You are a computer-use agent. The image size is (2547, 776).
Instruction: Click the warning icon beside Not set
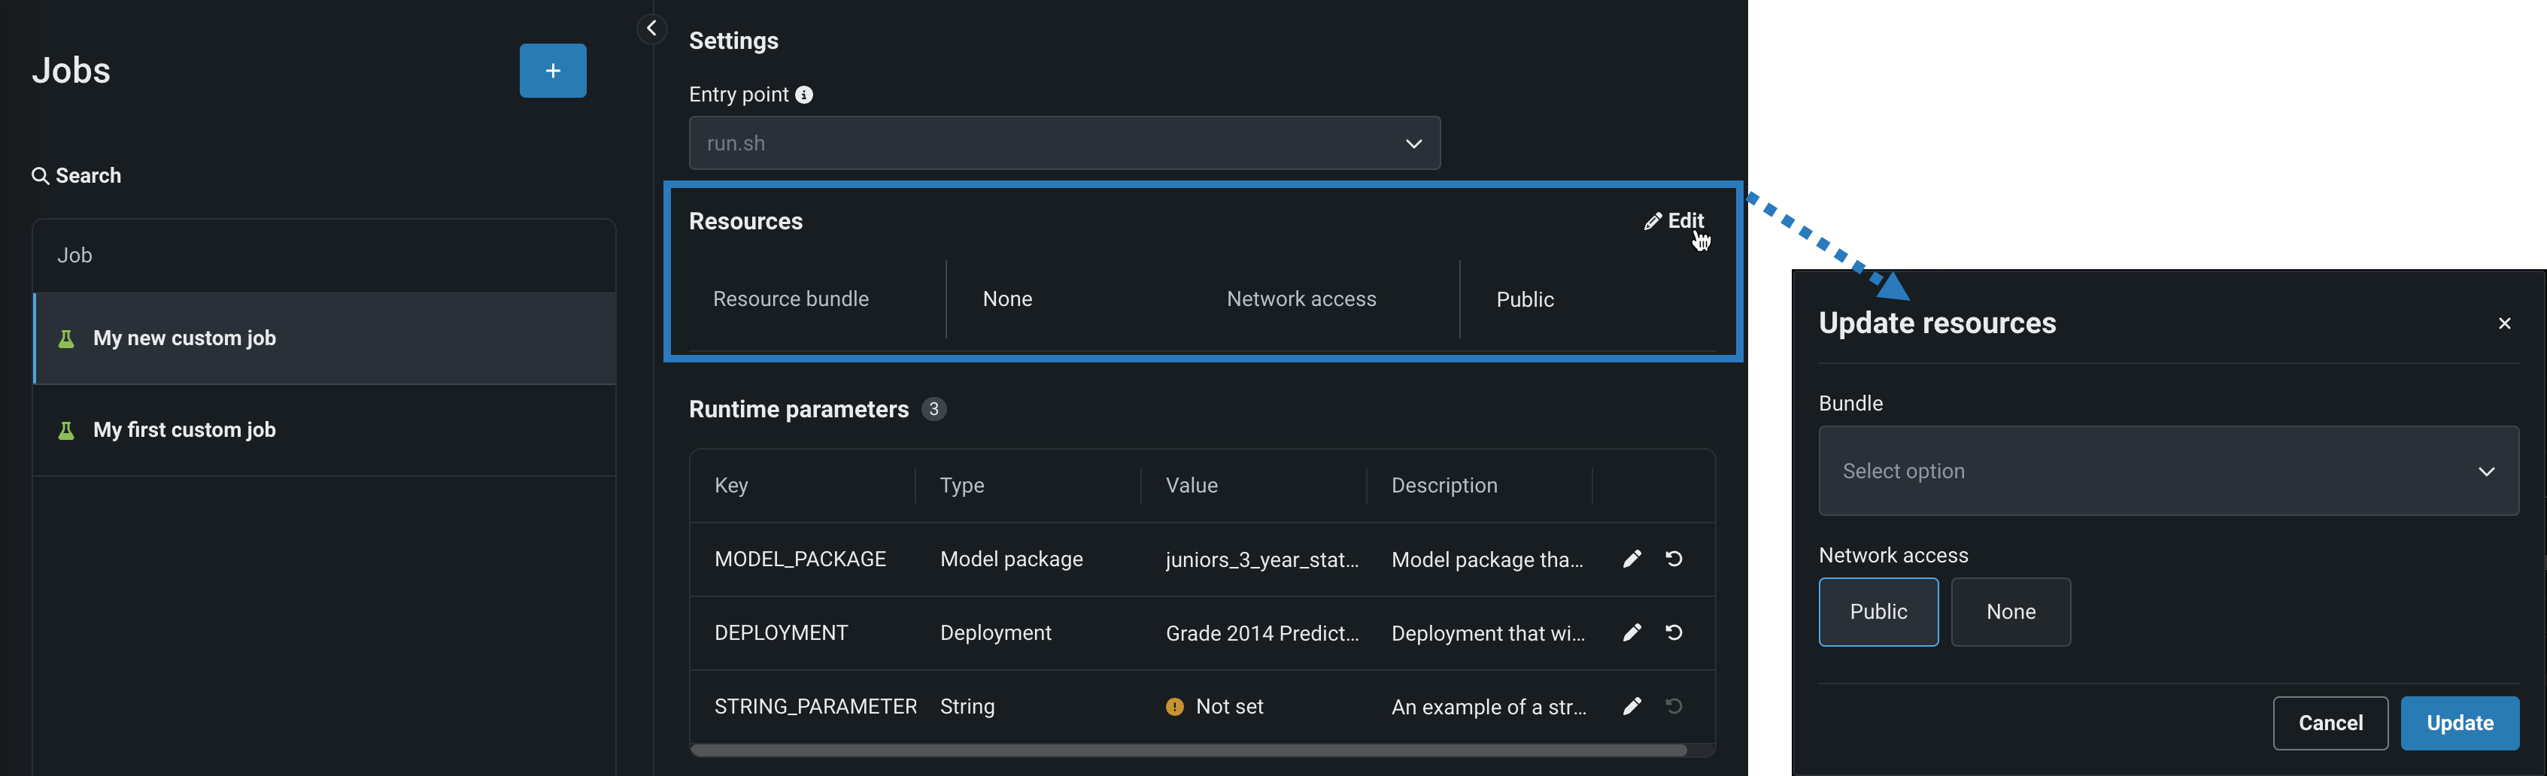[x=1173, y=707]
